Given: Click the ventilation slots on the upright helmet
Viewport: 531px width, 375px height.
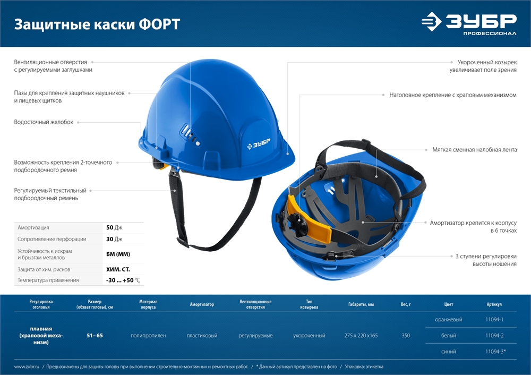Looking at the screenshot, I should point(190,134).
